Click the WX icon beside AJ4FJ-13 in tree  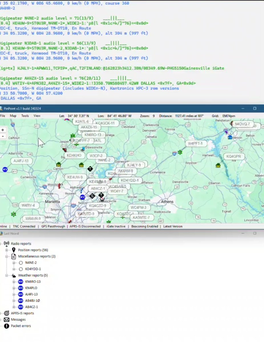pyautogui.click(x=21, y=294)
